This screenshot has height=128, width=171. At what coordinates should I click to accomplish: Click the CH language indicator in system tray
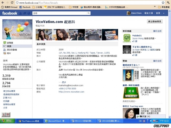tap(140, 121)
